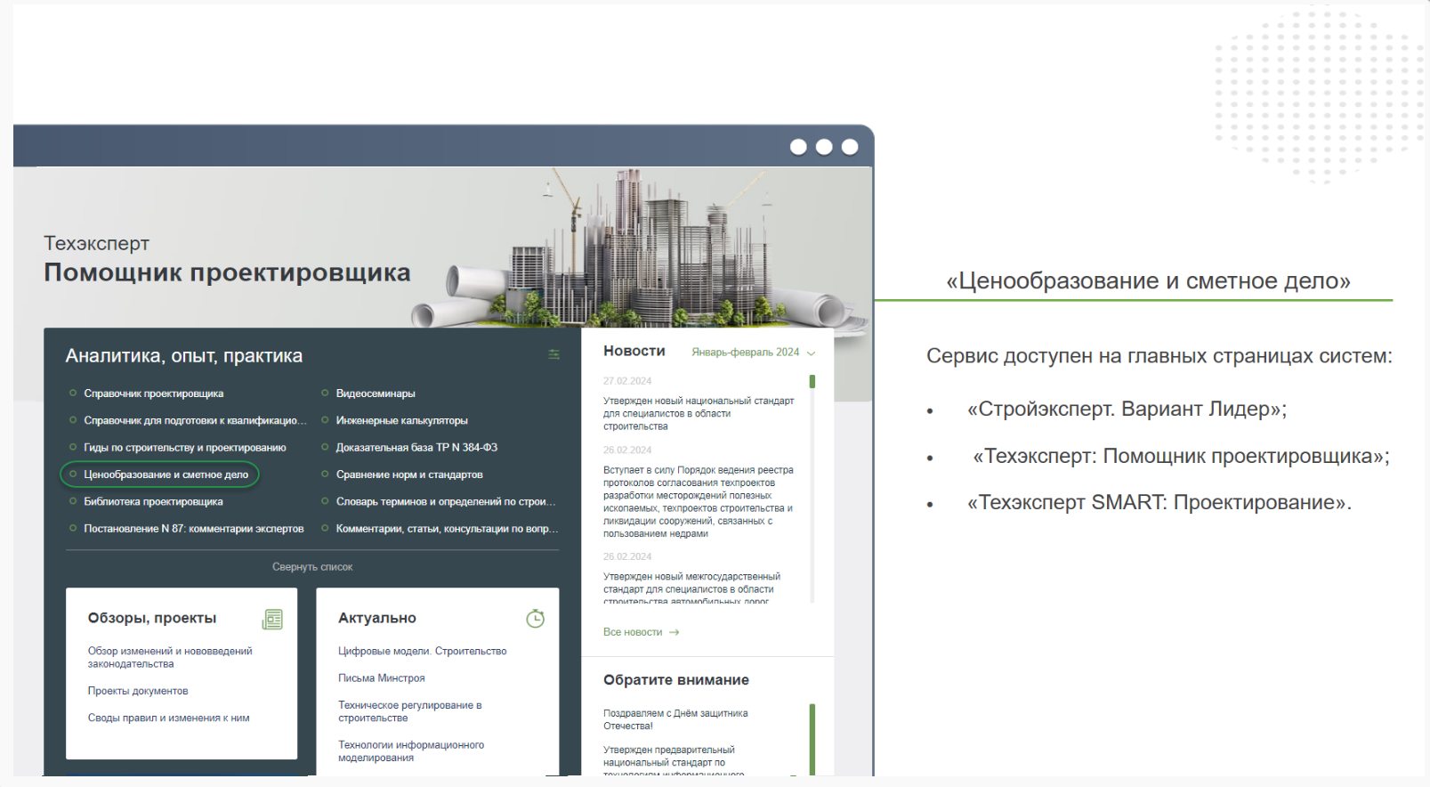Viewport: 1430px width, 787px height.
Task: Open Техническое регулирование в строительстве
Action: point(409,711)
